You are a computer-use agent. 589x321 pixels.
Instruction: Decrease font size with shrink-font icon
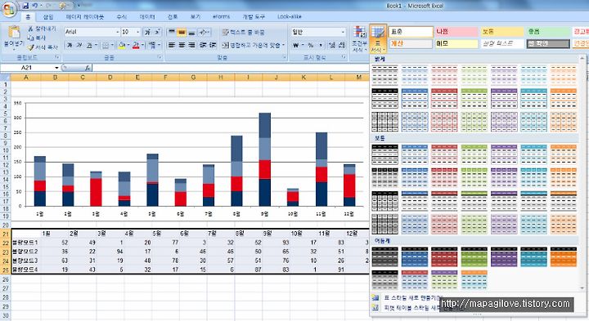tap(157, 32)
